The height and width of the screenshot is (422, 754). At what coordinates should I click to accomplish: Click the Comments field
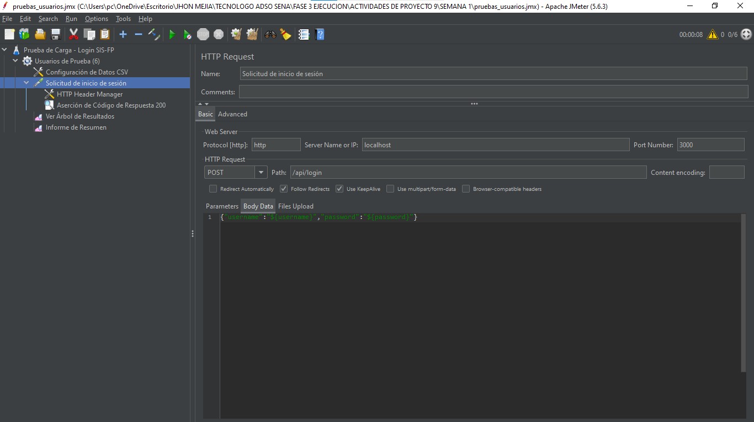493,92
